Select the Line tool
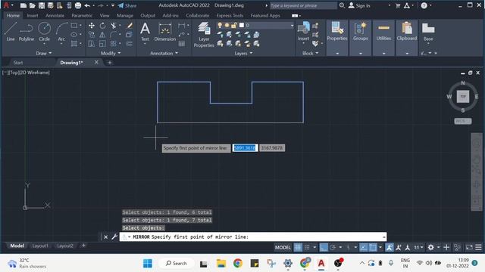The width and height of the screenshot is (485, 272). pyautogui.click(x=10, y=32)
